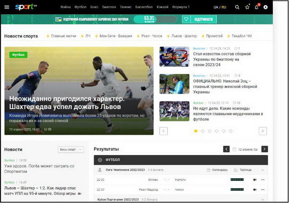Click the ПІДТРИМАТИ button

(x=204, y=19)
